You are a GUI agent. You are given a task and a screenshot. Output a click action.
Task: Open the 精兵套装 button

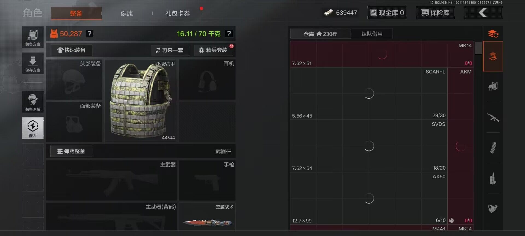(x=213, y=50)
